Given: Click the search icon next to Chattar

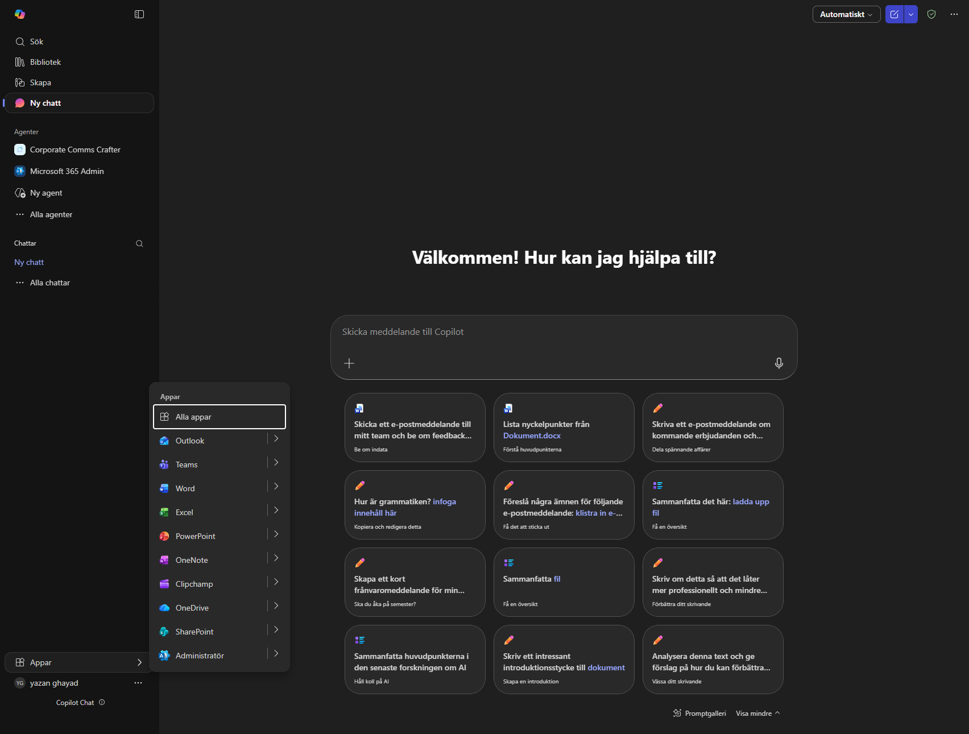Looking at the screenshot, I should 139,243.
